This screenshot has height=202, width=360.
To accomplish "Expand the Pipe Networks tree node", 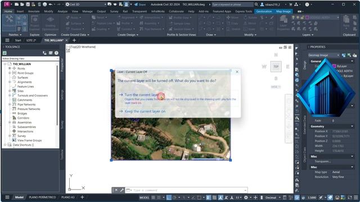I will tap(10, 104).
